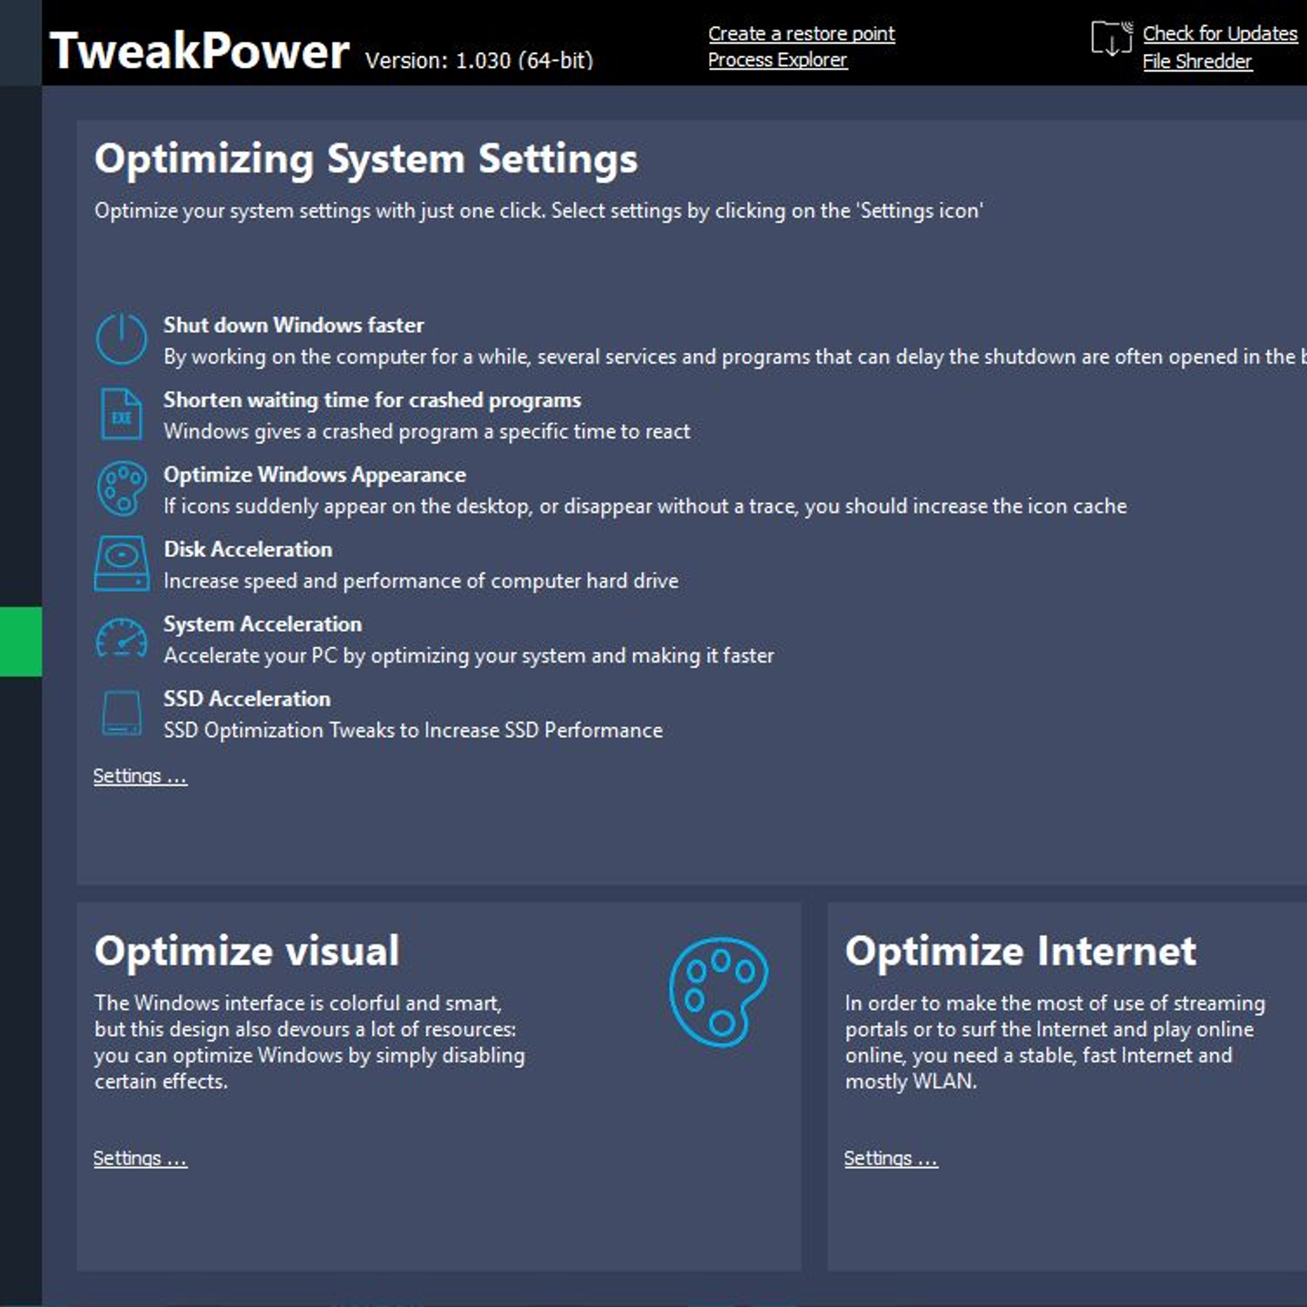Image resolution: width=1307 pixels, height=1307 pixels.
Task: Open the Create a restore point link
Action: tap(801, 33)
